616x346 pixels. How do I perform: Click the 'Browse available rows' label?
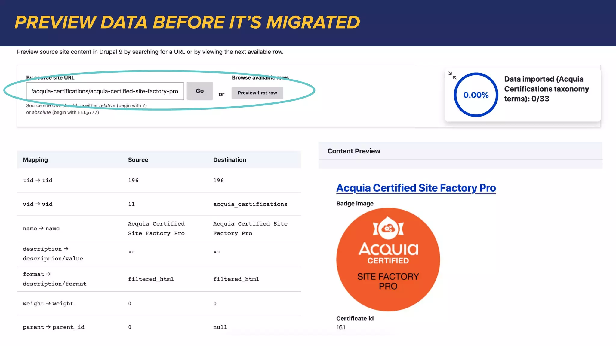(x=260, y=77)
